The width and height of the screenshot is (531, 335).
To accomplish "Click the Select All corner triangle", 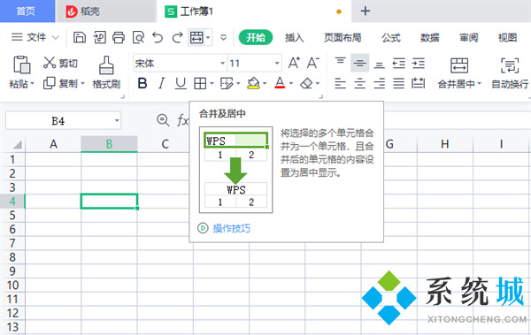I will [x=17, y=145].
